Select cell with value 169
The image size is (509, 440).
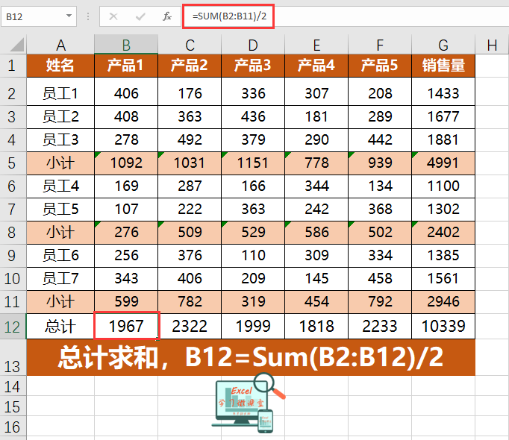pos(126,186)
